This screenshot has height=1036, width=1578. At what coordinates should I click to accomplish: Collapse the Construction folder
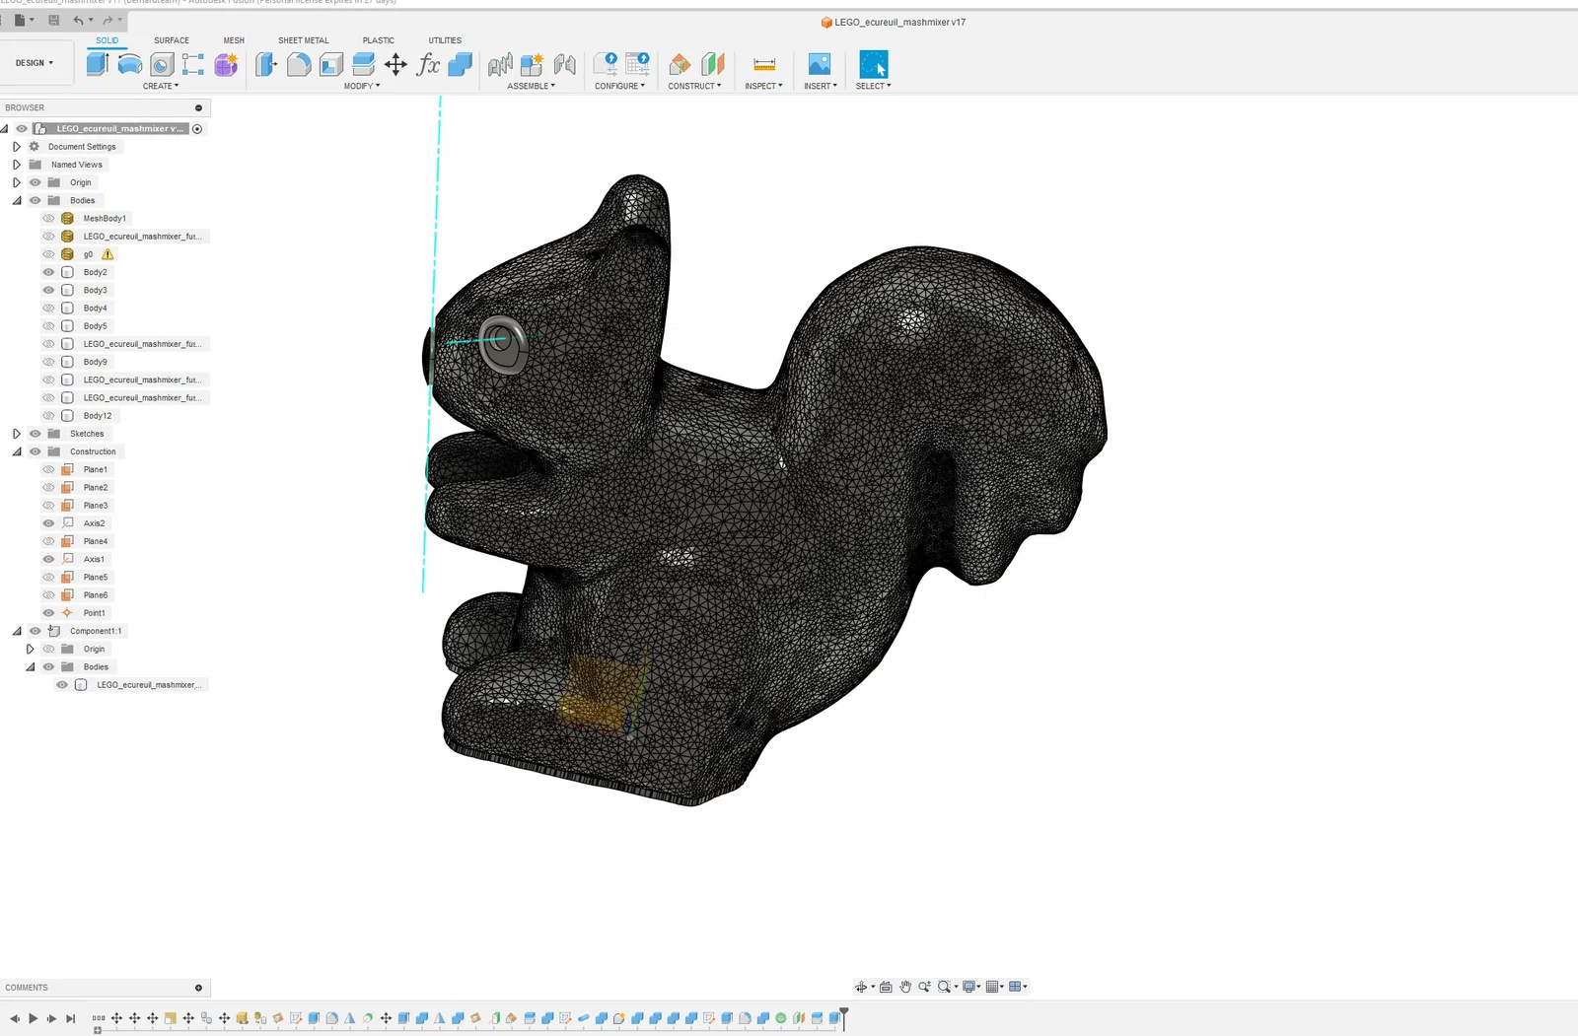pos(17,451)
